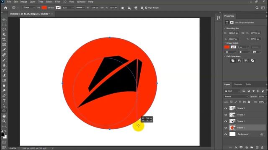Viewport: 268px width, 150px height.
Task: Select the Brush tool
Action: pyautogui.click(x=4, y=60)
